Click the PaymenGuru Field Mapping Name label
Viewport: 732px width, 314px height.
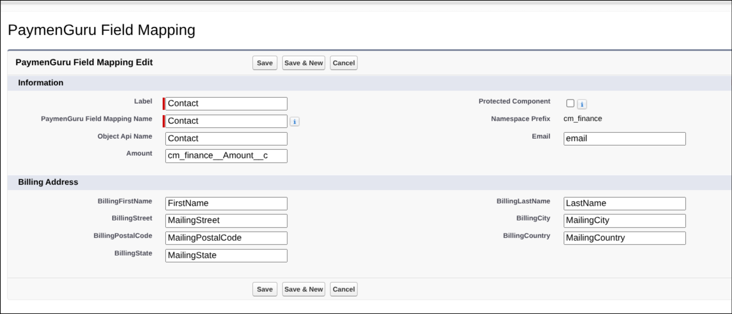pyautogui.click(x=97, y=119)
